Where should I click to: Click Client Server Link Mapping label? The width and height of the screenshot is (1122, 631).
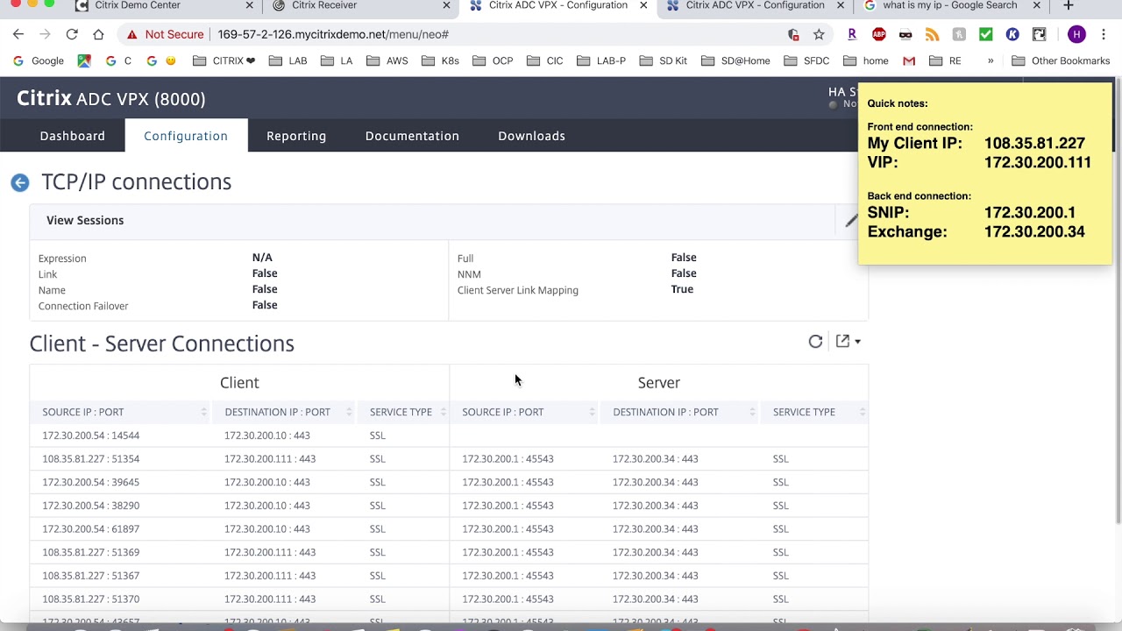(x=518, y=290)
